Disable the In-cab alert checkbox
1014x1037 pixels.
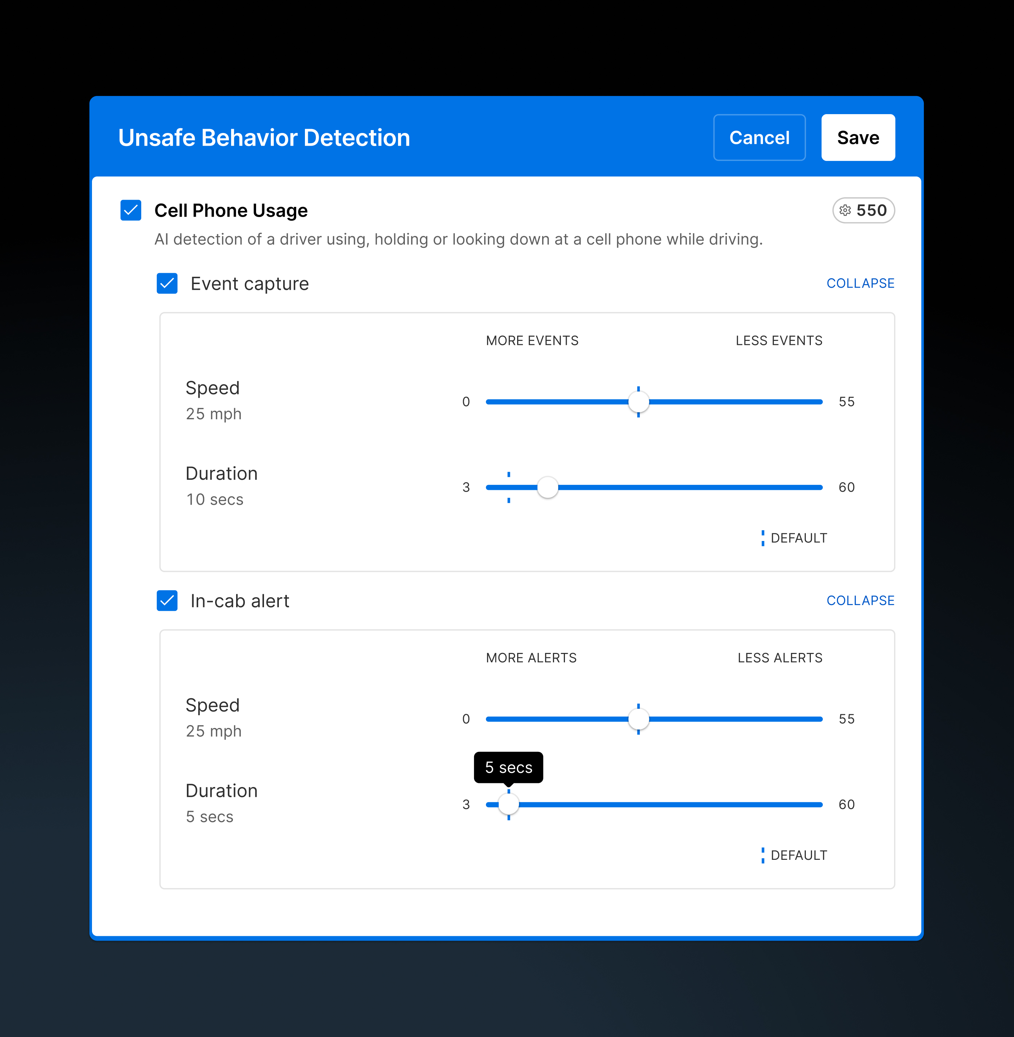(167, 600)
